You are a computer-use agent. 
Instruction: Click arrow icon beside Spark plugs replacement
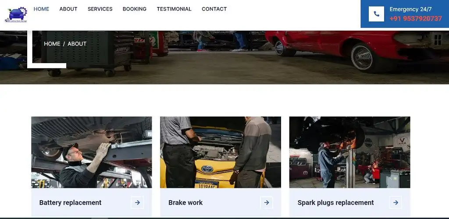(396, 202)
